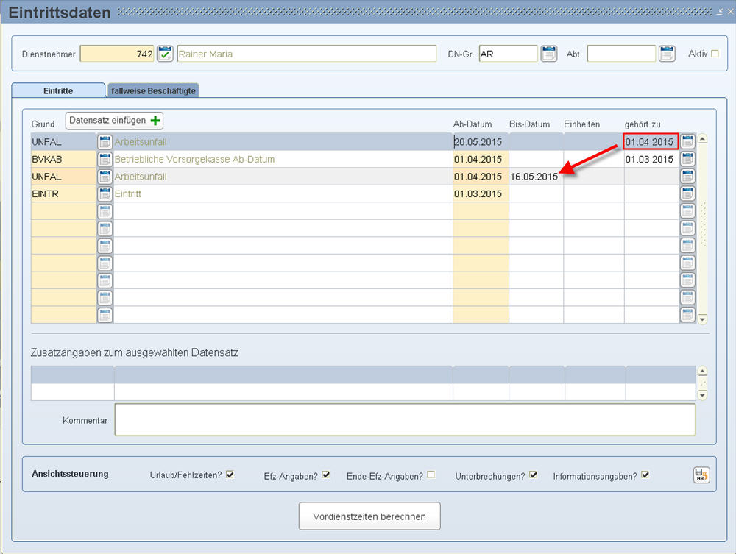This screenshot has height=554, width=736.
Task: Open gehört zu lookup icon beside 01.04.2015
Action: (687, 141)
